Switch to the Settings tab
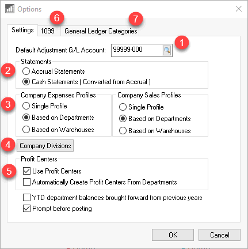This screenshot has width=248, height=249. [22, 30]
